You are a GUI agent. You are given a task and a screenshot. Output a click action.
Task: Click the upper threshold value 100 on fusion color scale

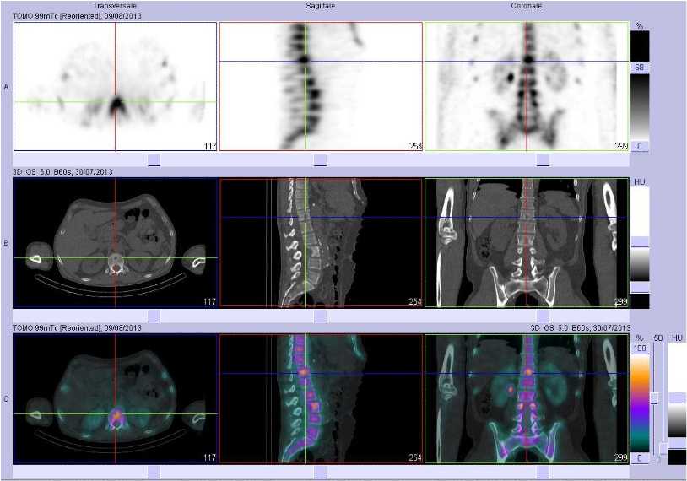tap(640, 349)
